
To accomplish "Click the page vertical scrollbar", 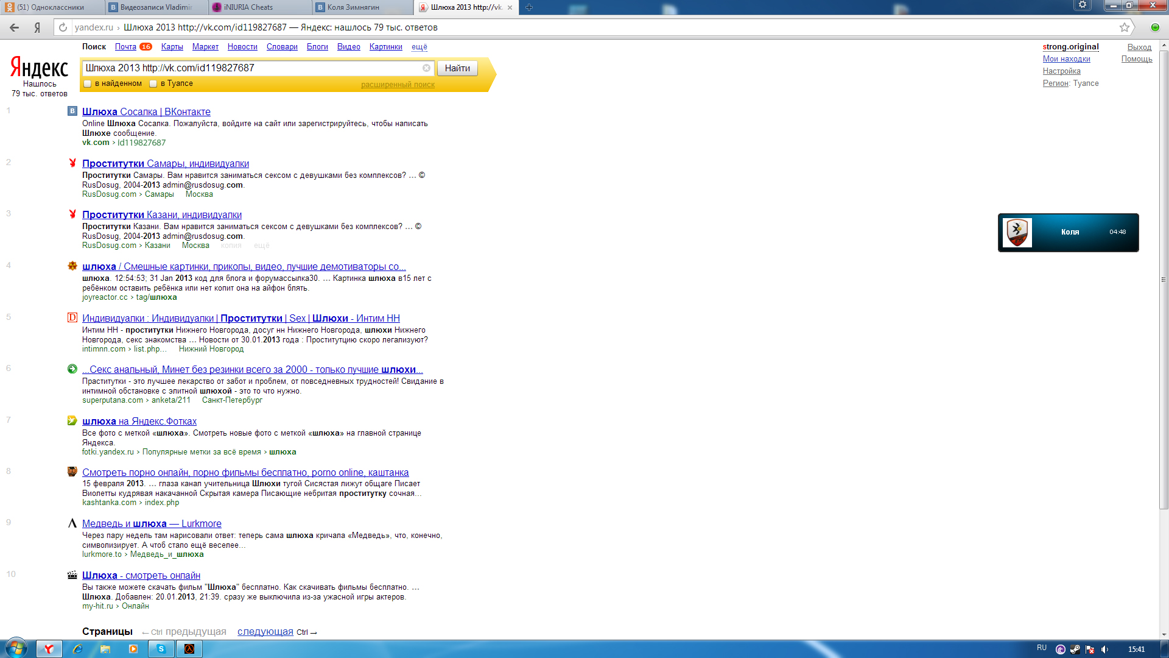I will pyautogui.click(x=1164, y=280).
